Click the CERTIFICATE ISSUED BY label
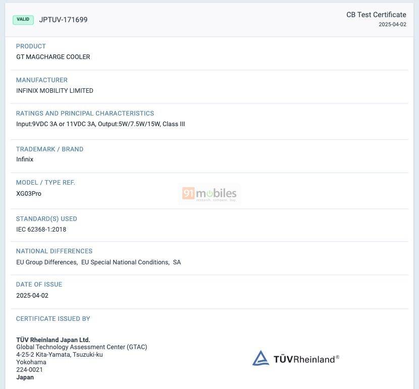The width and height of the screenshot is (419, 389). click(x=53, y=318)
